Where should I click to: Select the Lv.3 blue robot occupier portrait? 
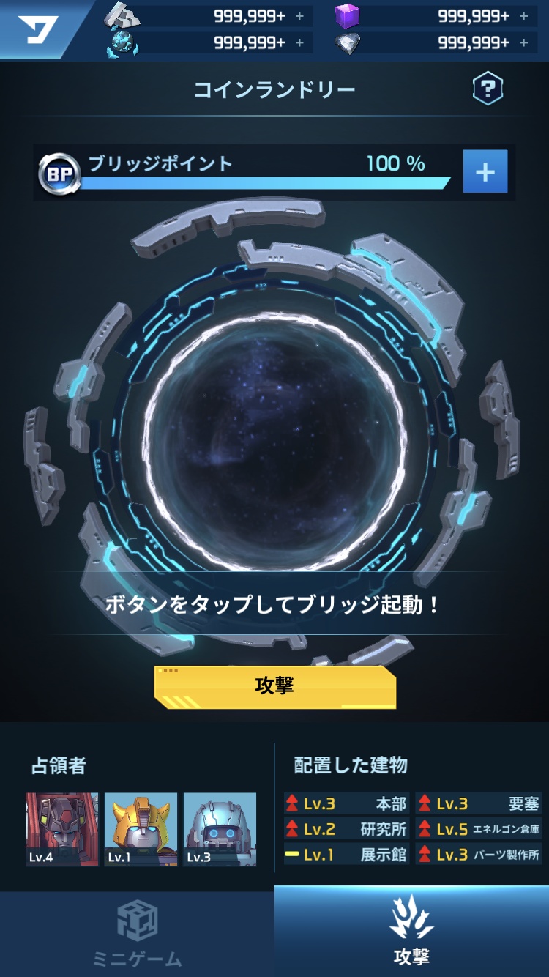[x=220, y=829]
